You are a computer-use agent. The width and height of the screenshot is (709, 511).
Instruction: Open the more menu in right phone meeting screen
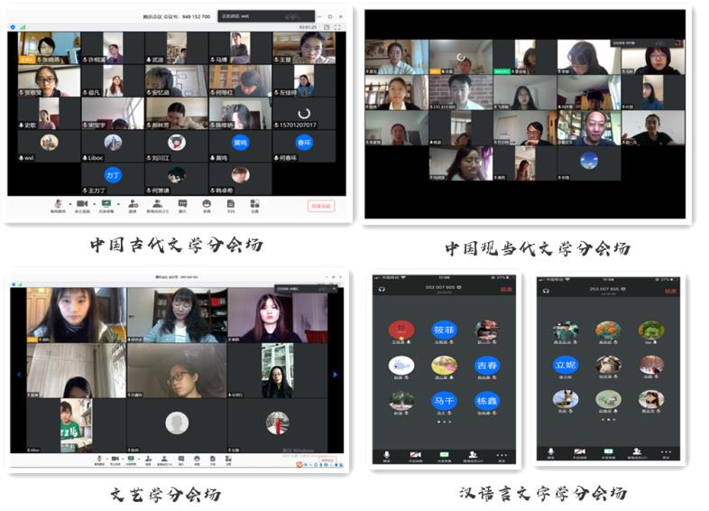(x=665, y=452)
